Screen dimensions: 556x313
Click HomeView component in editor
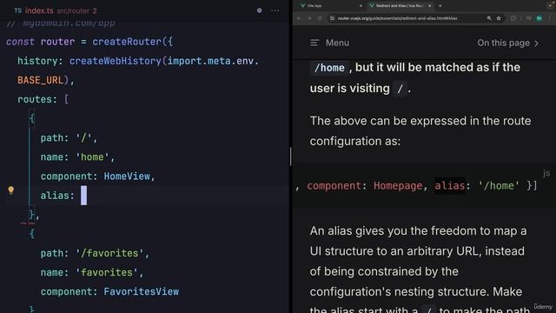[x=127, y=176]
